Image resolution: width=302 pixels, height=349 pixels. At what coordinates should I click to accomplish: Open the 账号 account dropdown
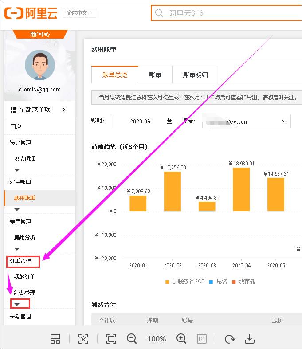coord(247,121)
